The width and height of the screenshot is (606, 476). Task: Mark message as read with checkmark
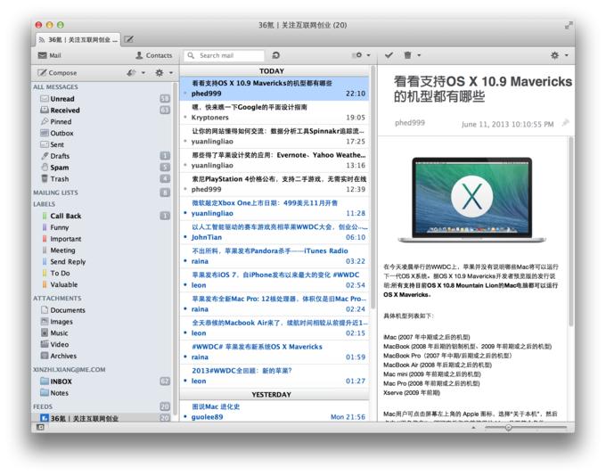(389, 55)
